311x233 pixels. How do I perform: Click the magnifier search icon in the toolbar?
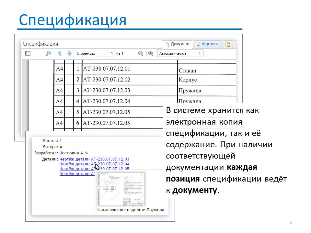click(x=48, y=53)
